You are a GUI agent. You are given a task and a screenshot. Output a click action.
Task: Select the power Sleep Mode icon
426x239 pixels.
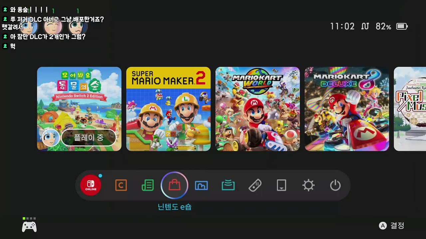335,185
